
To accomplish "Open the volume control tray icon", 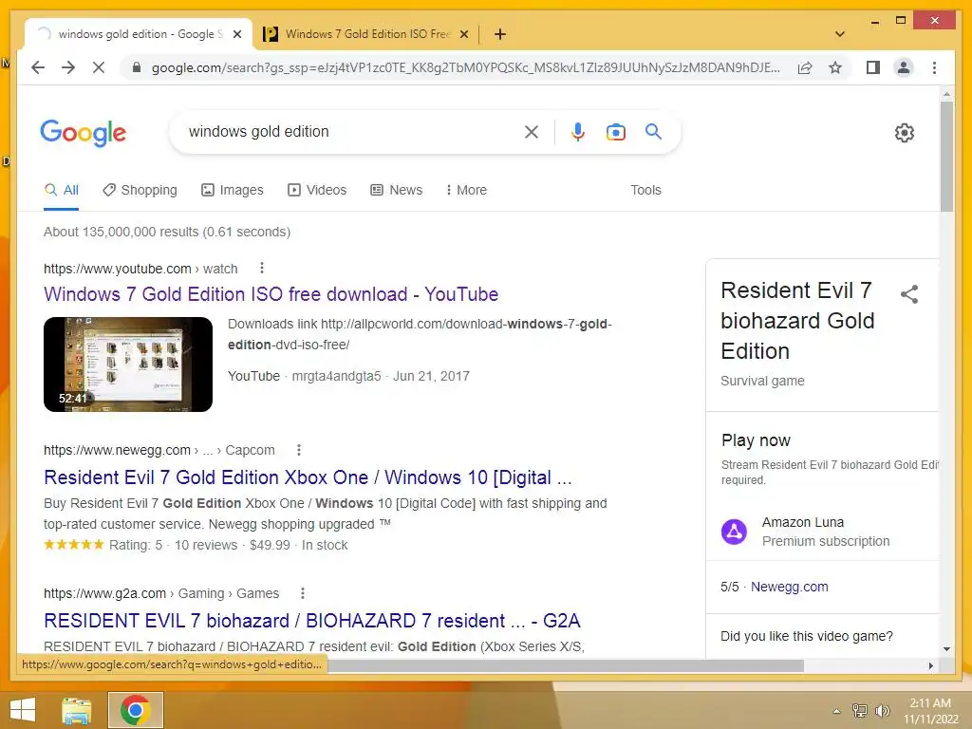I will 882,710.
